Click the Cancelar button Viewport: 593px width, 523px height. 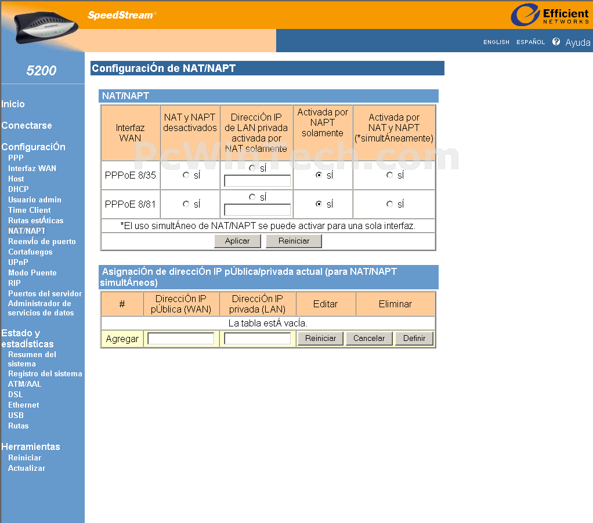click(369, 339)
